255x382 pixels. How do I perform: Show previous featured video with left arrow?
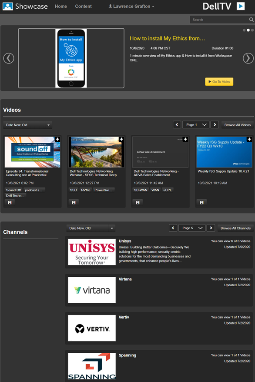point(9,58)
